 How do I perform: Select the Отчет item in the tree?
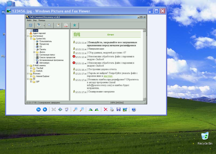point(35,31)
